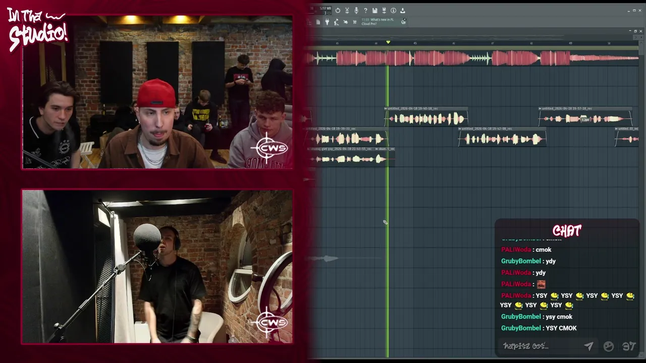Click the export/download arrow icon in toolbar
This screenshot has width=646, height=363.
[x=402, y=10]
